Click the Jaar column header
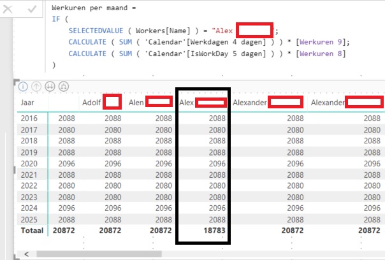 pos(27,103)
